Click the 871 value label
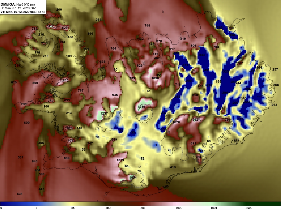281x210 pixels. tap(194, 72)
